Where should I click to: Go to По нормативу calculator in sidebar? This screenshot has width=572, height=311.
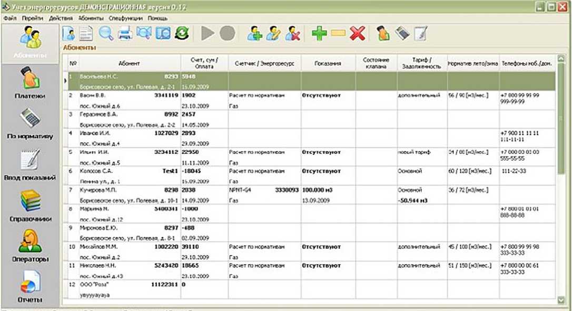click(x=29, y=124)
